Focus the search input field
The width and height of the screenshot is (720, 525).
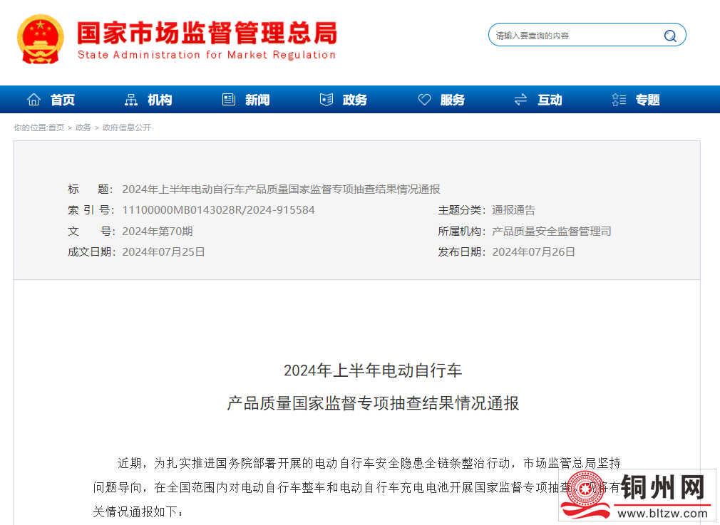click(574, 36)
